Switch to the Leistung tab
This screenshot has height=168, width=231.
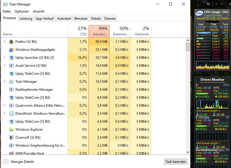tap(26, 19)
